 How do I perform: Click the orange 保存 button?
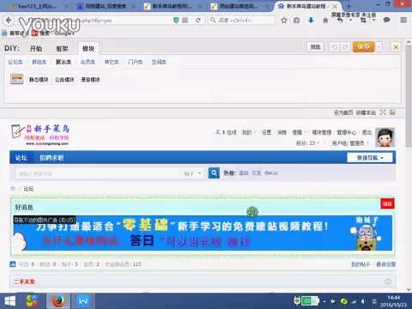tap(364, 47)
